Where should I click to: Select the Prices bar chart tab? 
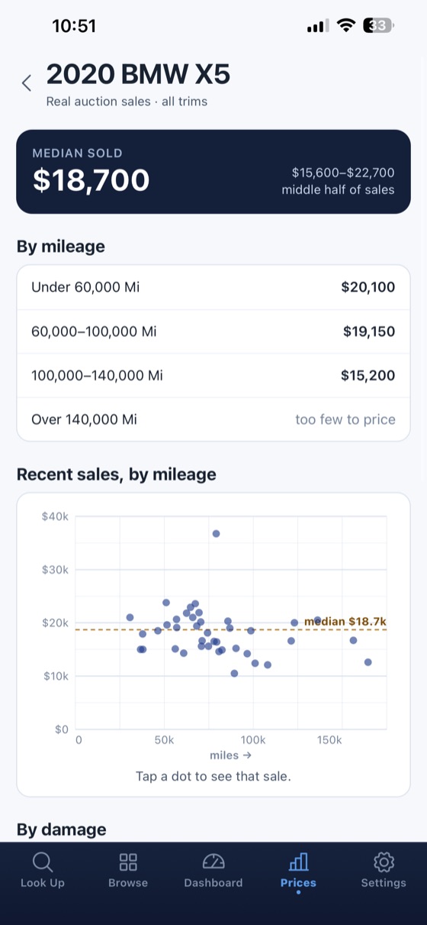point(298,871)
